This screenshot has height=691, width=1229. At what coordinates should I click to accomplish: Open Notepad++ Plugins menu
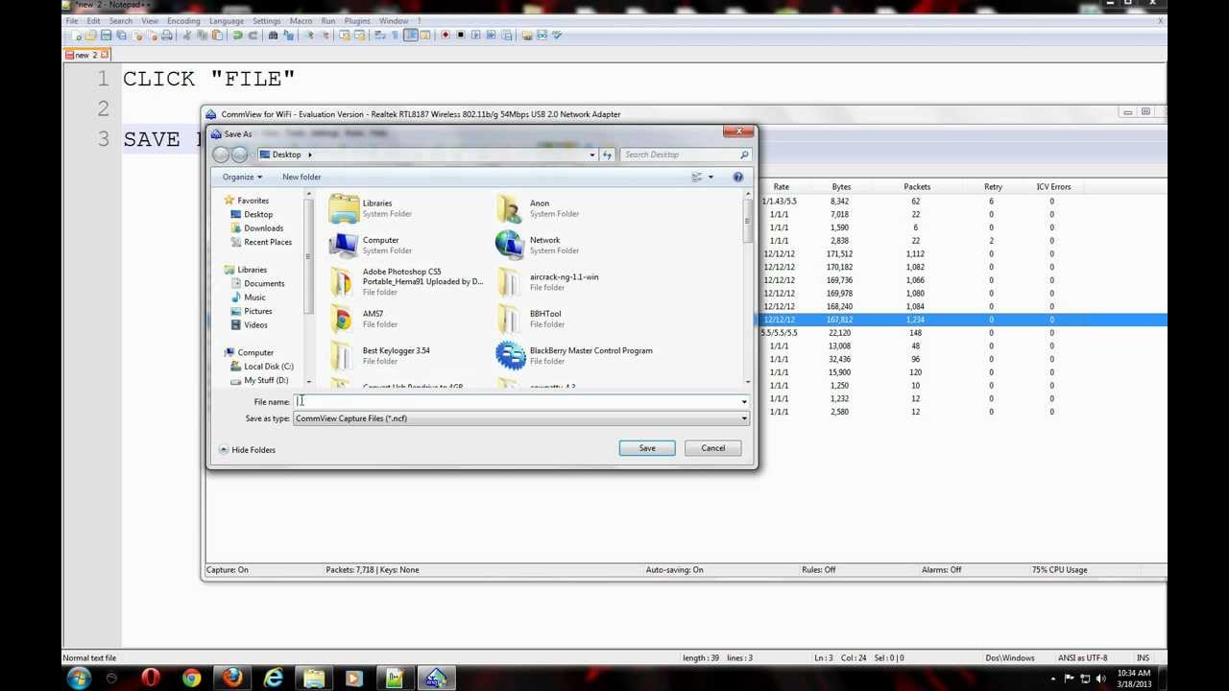[x=357, y=20]
